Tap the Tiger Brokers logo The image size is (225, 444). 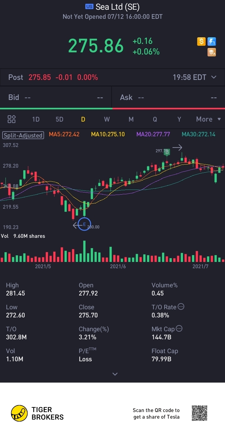coord(37,413)
